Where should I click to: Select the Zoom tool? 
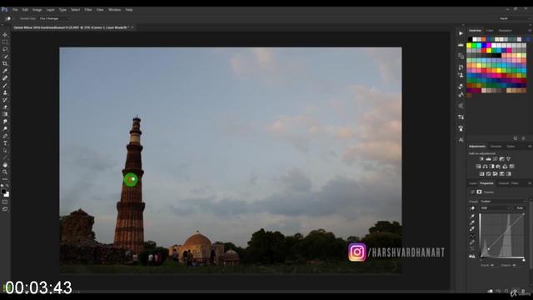[5, 172]
